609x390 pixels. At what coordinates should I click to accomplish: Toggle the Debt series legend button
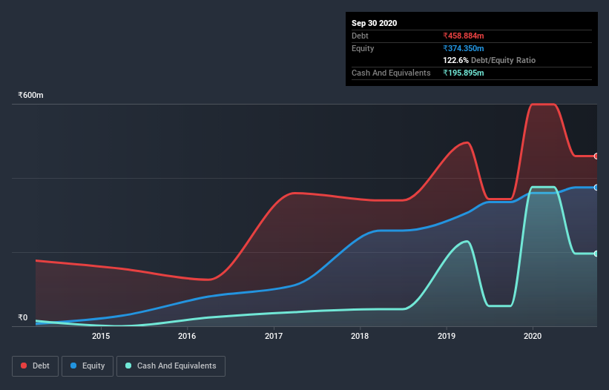click(35, 366)
